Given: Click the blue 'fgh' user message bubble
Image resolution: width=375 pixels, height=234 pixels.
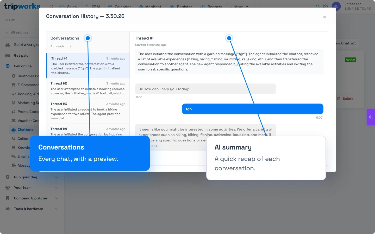Looking at the screenshot, I should (x=253, y=109).
